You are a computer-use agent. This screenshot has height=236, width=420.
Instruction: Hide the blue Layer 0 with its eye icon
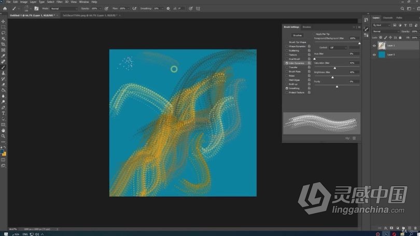[x=374, y=54]
